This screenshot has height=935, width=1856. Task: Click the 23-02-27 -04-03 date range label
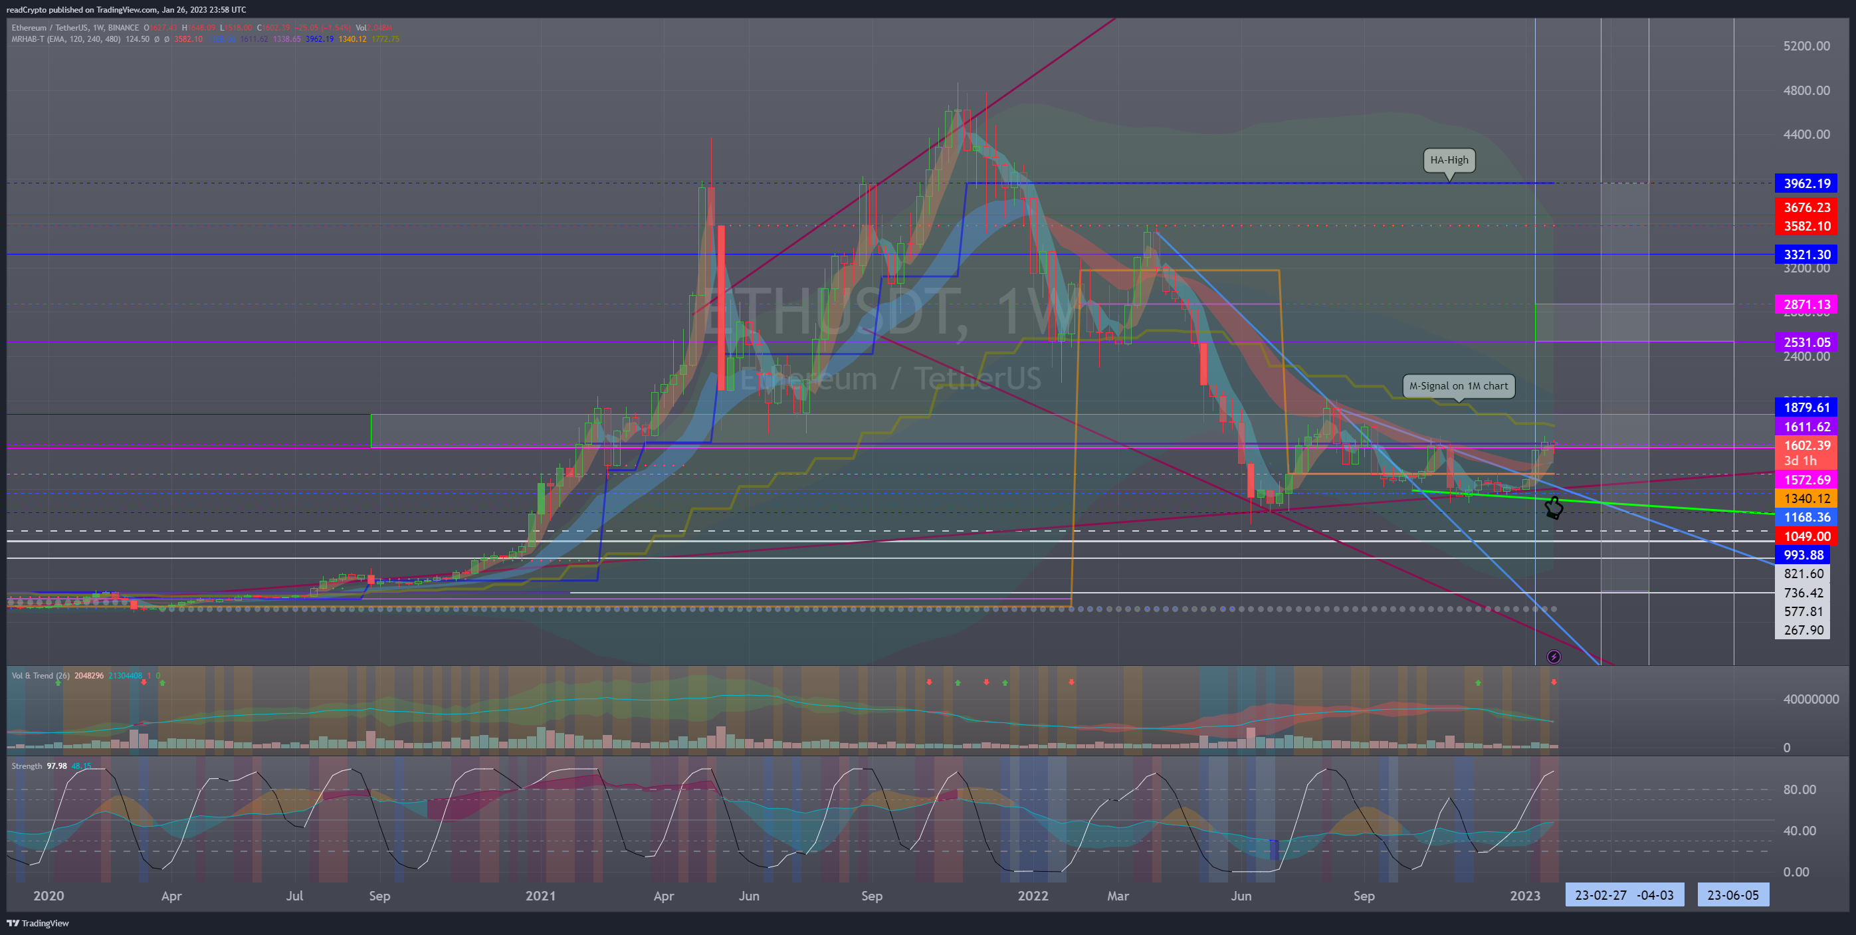click(1624, 895)
